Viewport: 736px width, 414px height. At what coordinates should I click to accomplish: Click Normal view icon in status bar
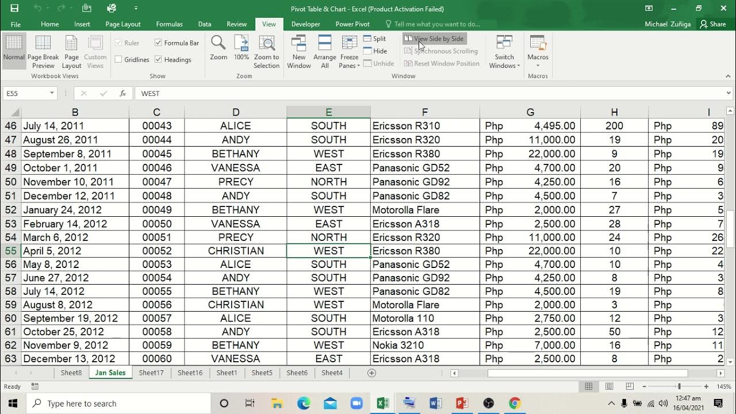tap(588, 386)
